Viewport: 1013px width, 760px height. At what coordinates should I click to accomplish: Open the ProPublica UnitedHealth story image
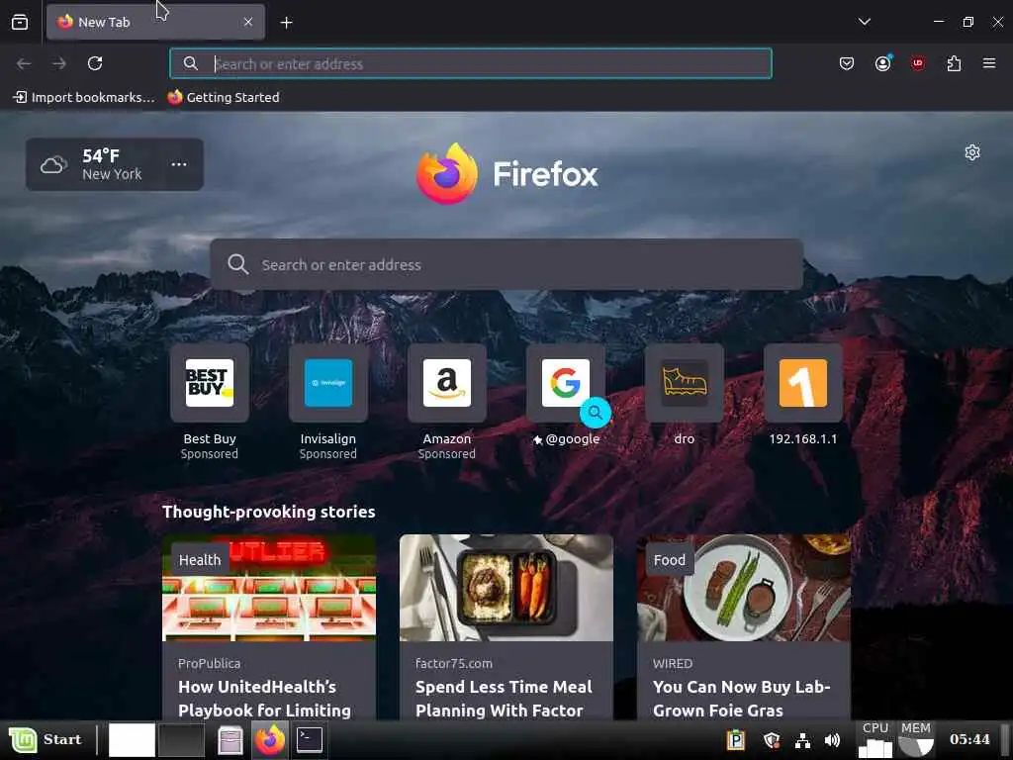[x=269, y=588]
